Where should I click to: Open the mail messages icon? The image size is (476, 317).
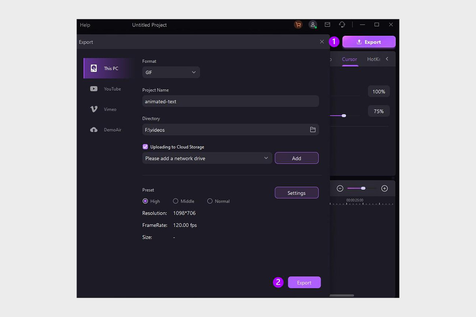coord(327,25)
